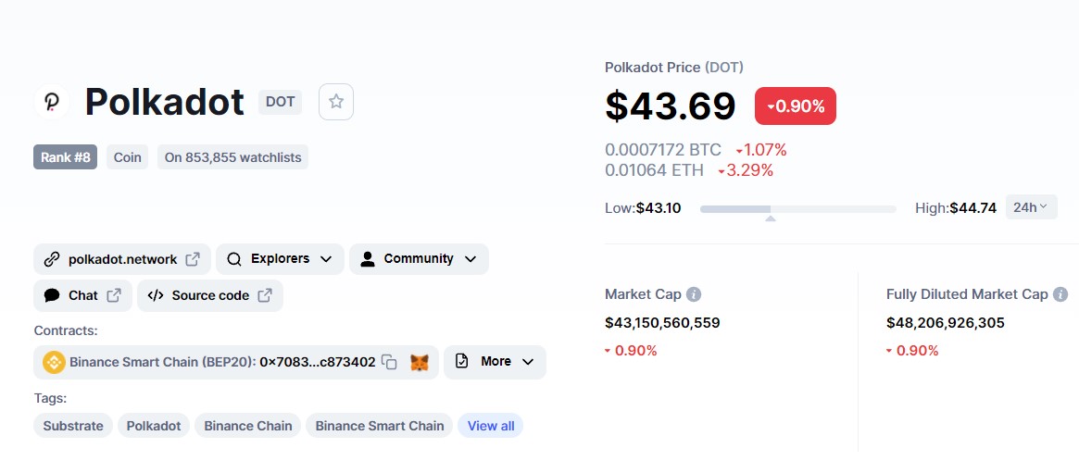This screenshot has height=473, width=1079.
Task: Click the Binance Smart Chain coin icon
Action: click(x=54, y=362)
